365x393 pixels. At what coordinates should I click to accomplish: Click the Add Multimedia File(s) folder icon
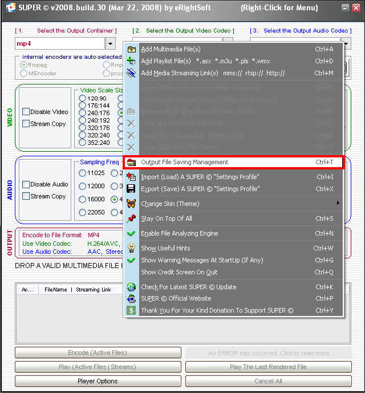(131, 49)
